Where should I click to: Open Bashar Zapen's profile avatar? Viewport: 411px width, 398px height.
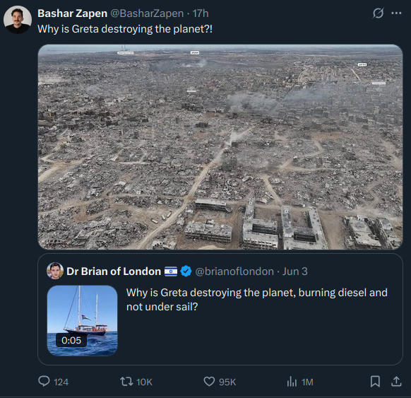pyautogui.click(x=18, y=20)
